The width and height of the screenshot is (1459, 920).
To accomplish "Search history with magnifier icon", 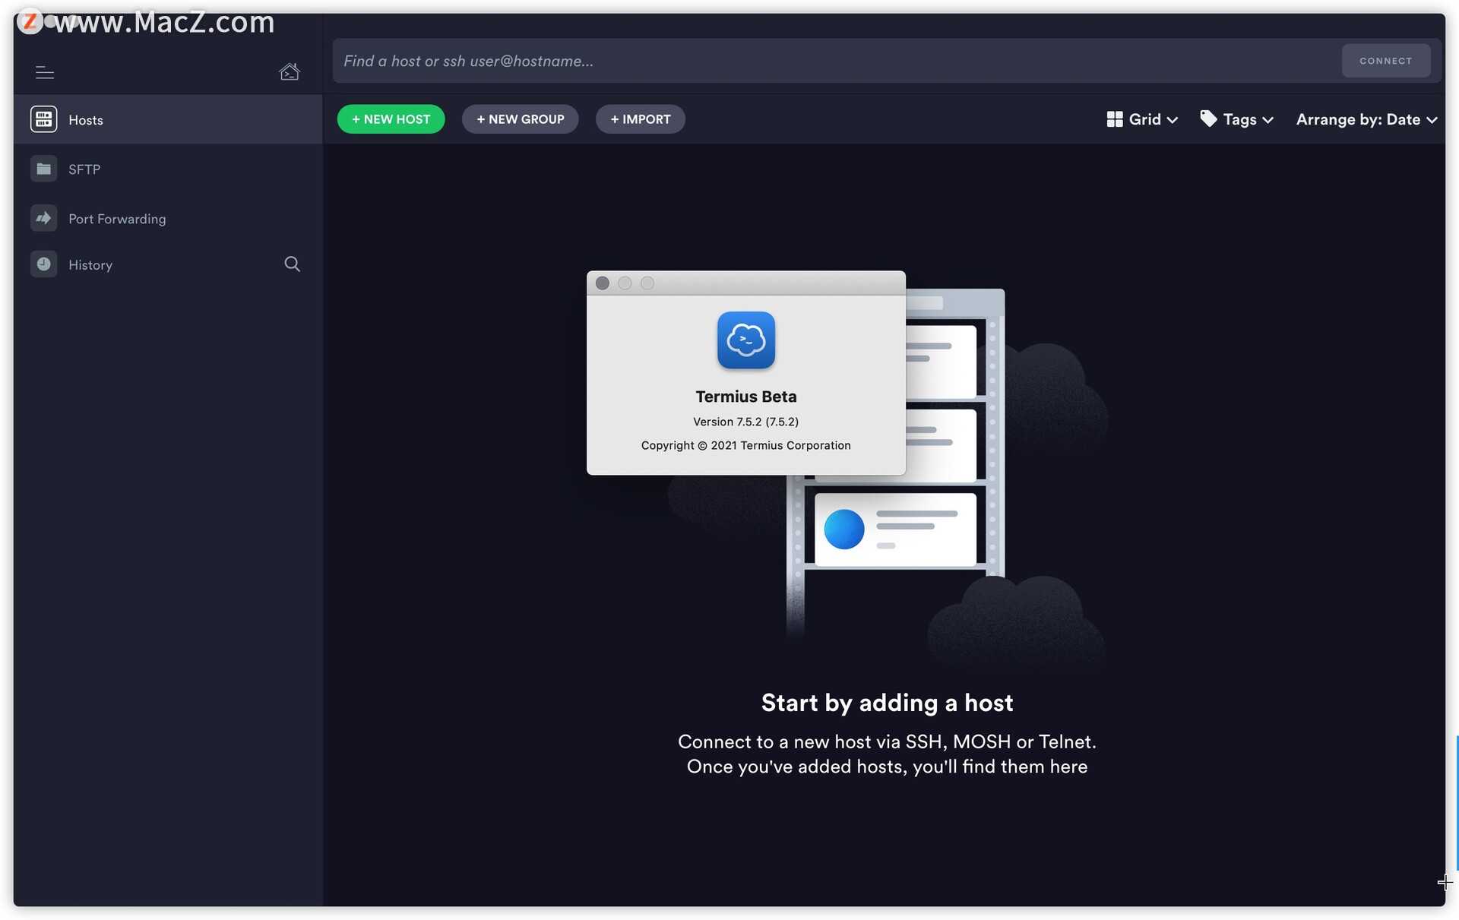I will [x=292, y=264].
